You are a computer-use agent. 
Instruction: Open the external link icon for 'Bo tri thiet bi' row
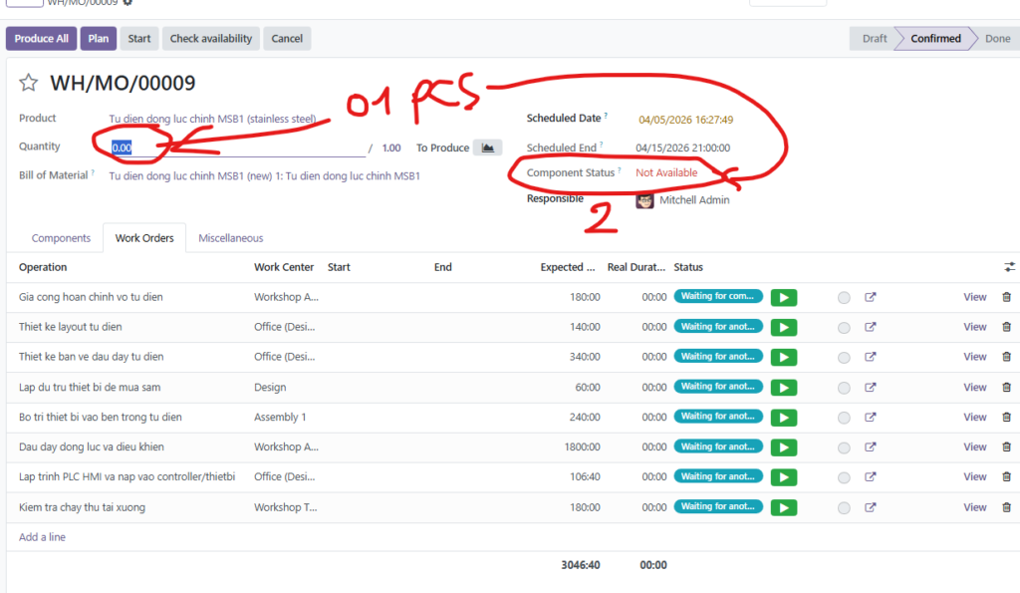click(871, 417)
